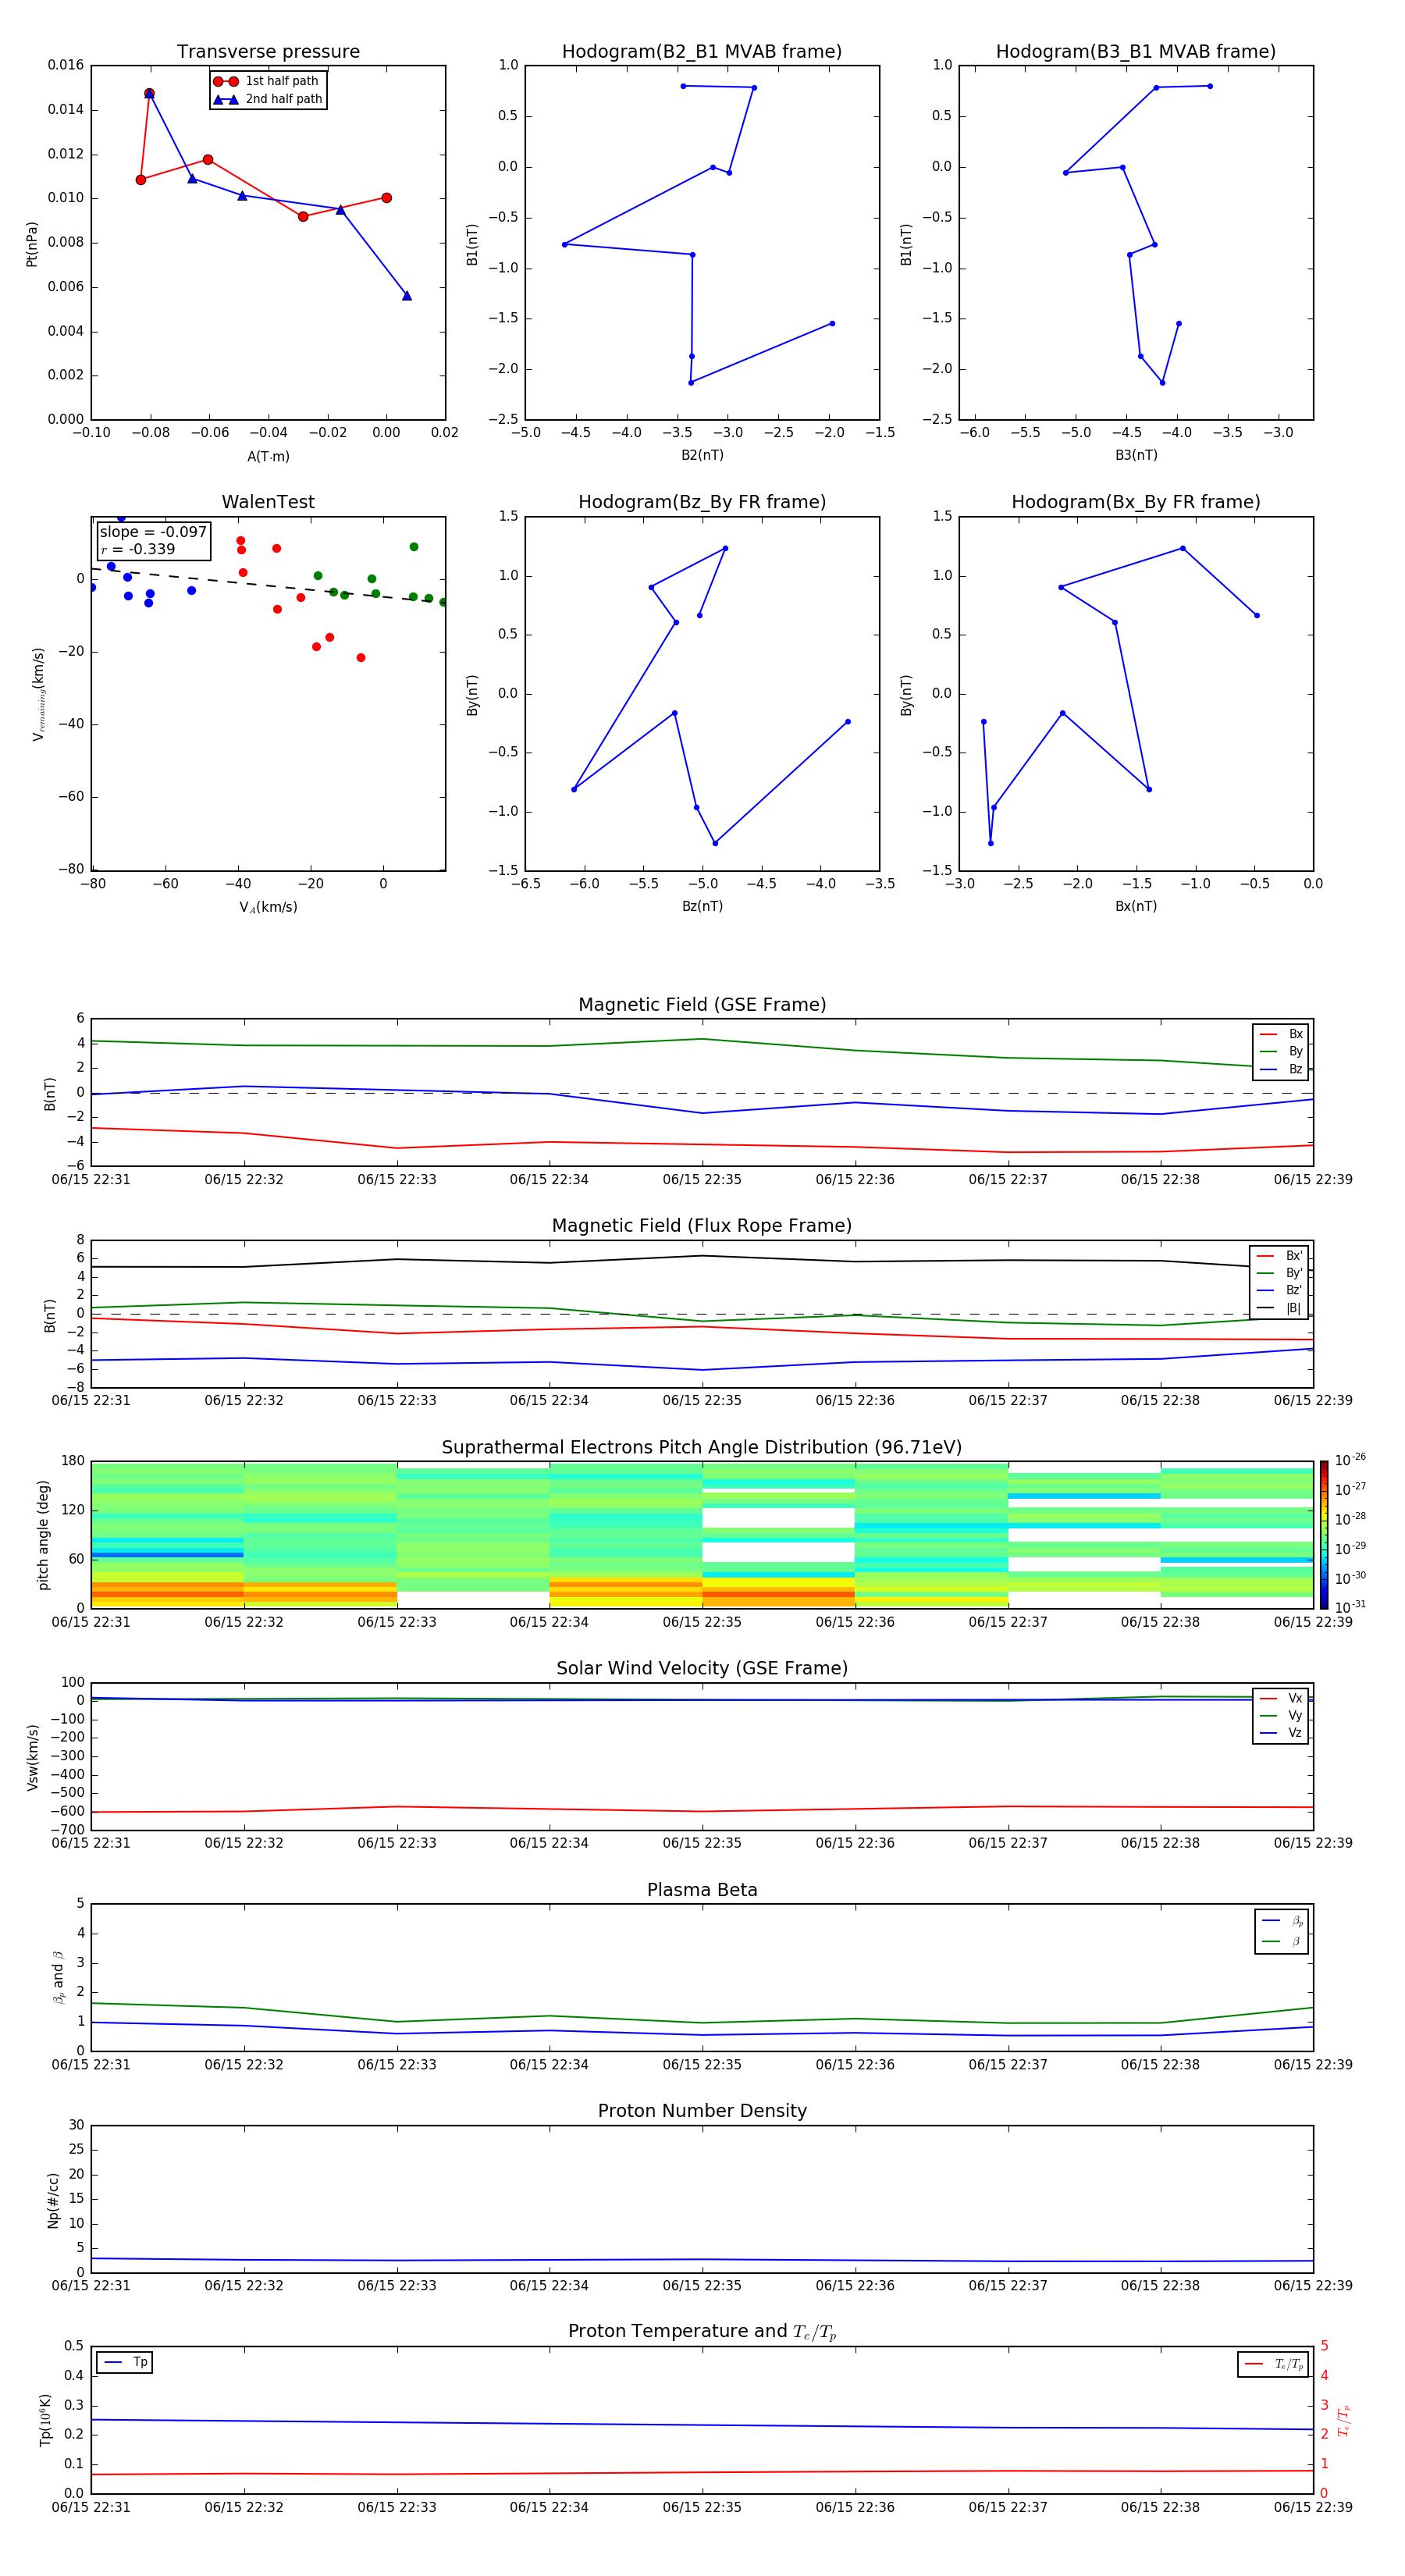Click the "VA(km/s)" x-axis label
Viewport: 1405px width, 2576px height.
(x=268, y=907)
